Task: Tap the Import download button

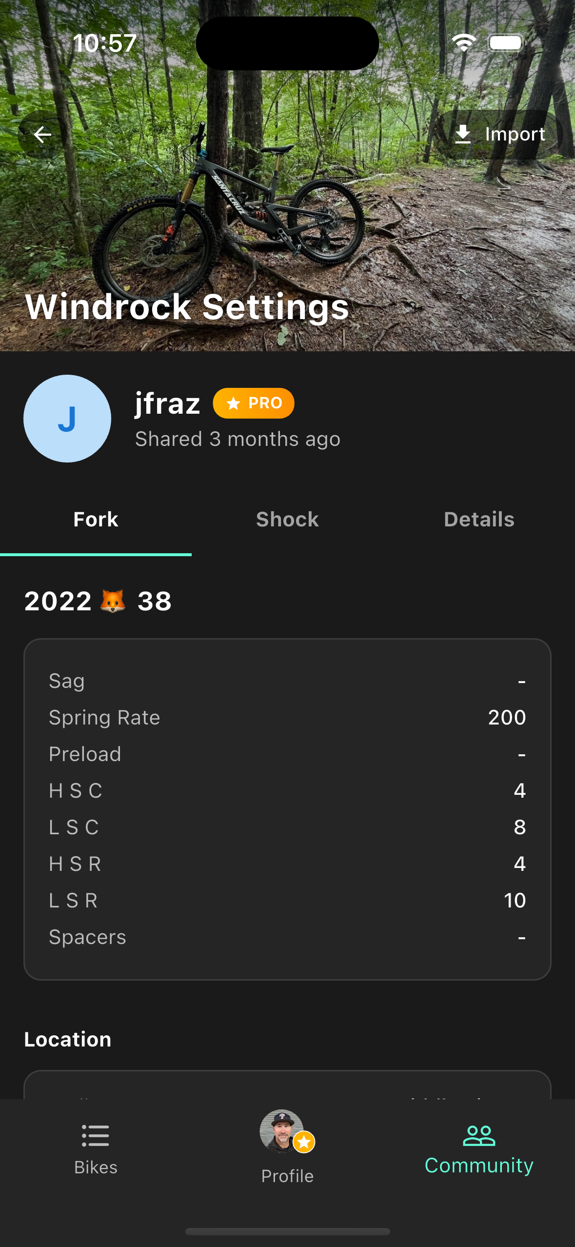Action: pos(499,134)
